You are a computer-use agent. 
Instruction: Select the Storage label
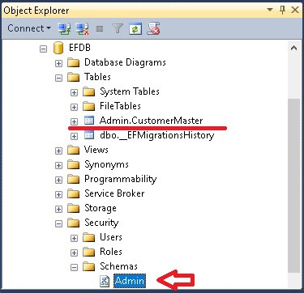[101, 208]
